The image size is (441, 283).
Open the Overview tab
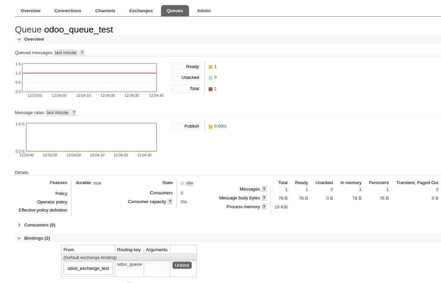tap(30, 11)
